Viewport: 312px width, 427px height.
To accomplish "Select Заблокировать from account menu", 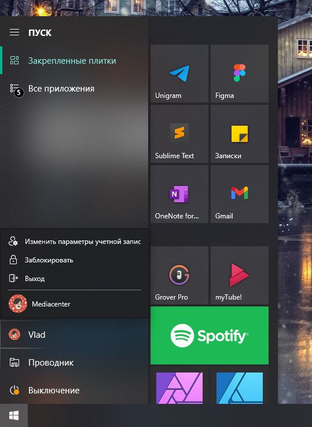I will click(x=75, y=260).
